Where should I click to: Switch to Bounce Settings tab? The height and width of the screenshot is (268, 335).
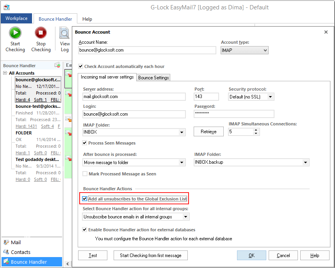click(x=153, y=78)
